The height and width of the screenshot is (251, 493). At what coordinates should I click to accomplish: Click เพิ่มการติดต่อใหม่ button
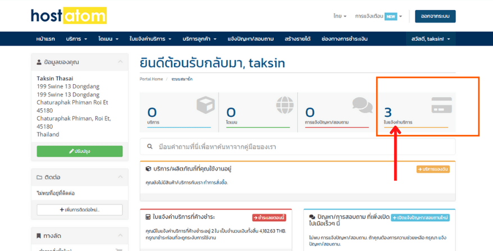click(80, 210)
